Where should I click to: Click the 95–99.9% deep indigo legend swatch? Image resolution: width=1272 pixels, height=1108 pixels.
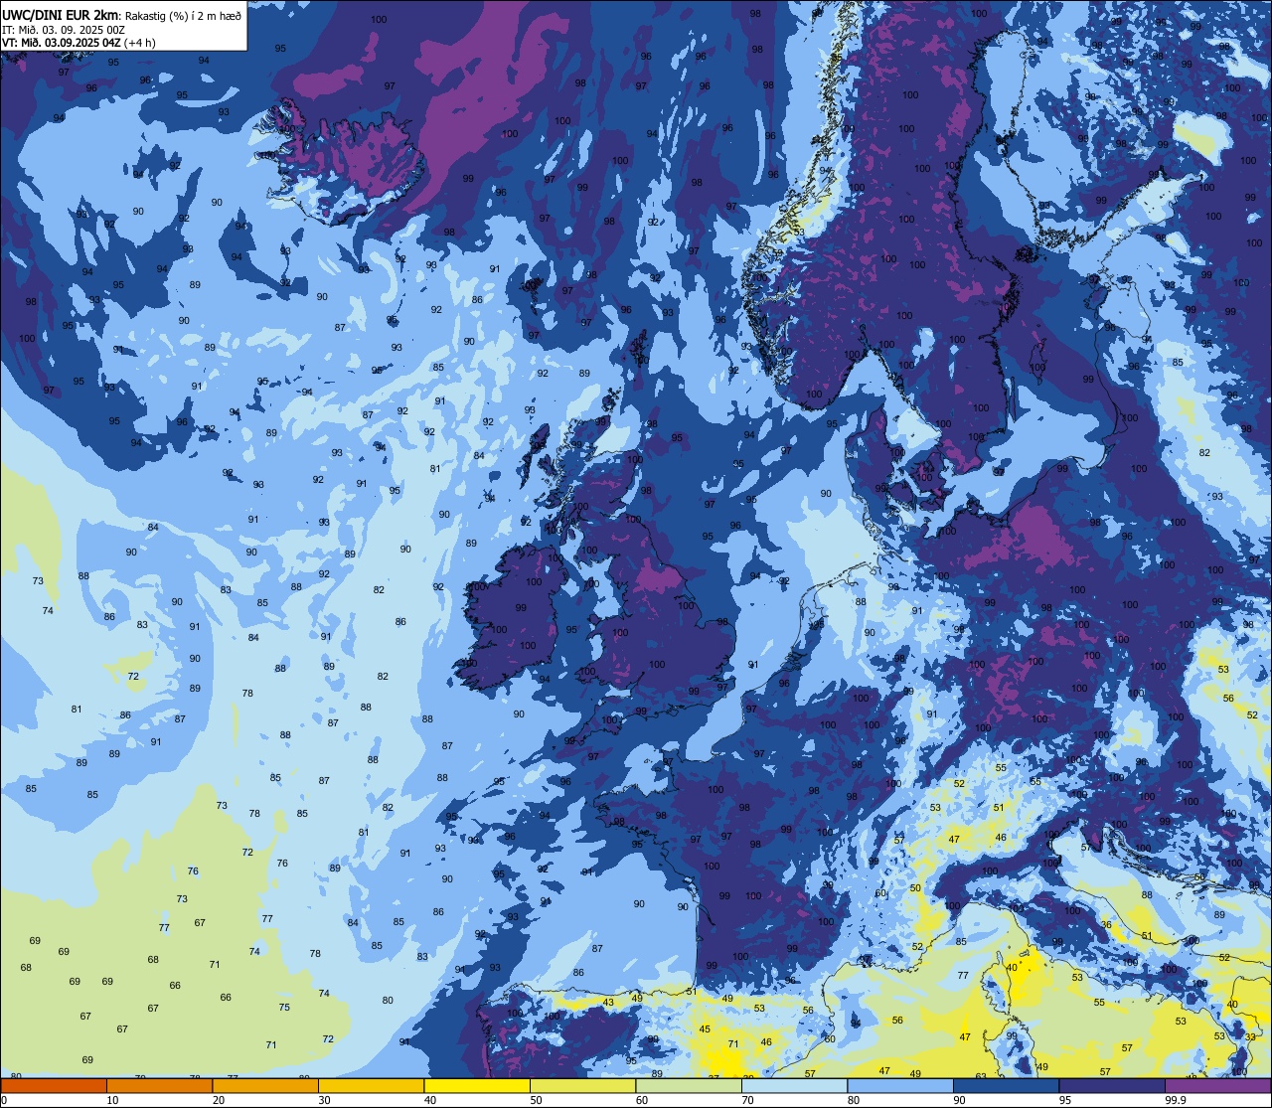(1112, 1085)
